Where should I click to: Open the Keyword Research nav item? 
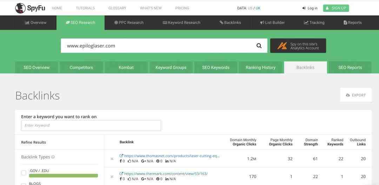[x=181, y=22]
